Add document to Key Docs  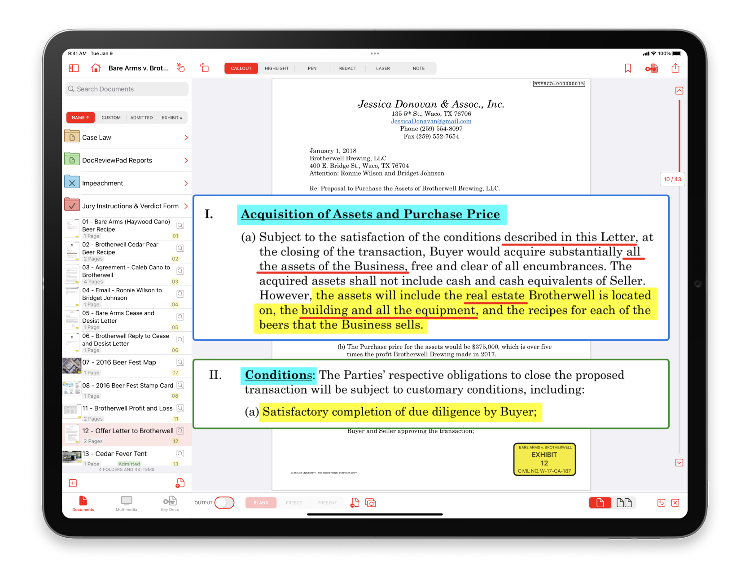pyautogui.click(x=652, y=68)
